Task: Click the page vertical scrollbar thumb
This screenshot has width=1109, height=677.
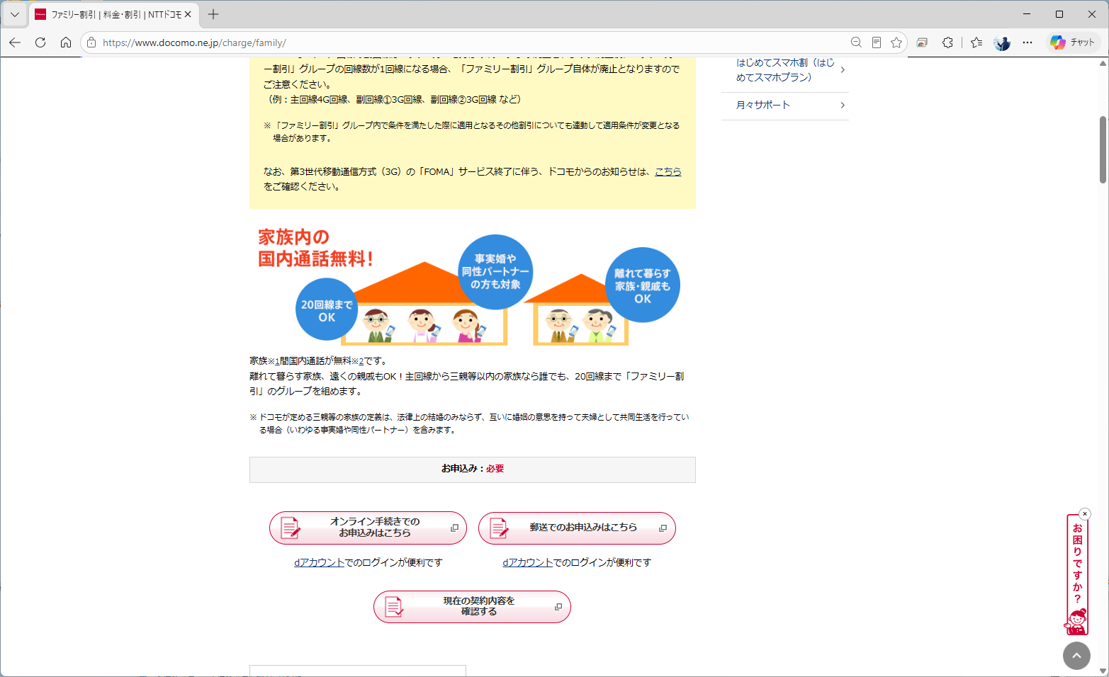Action: click(x=1103, y=149)
